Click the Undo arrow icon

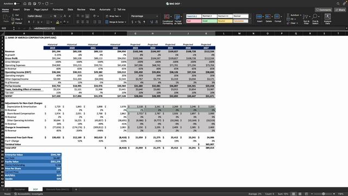39,4
